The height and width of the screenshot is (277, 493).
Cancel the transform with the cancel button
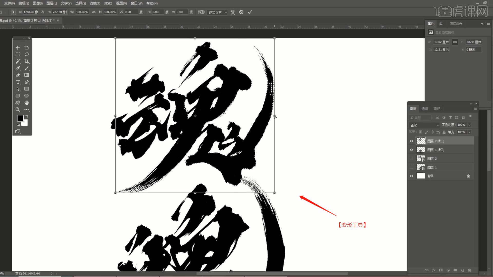point(241,12)
